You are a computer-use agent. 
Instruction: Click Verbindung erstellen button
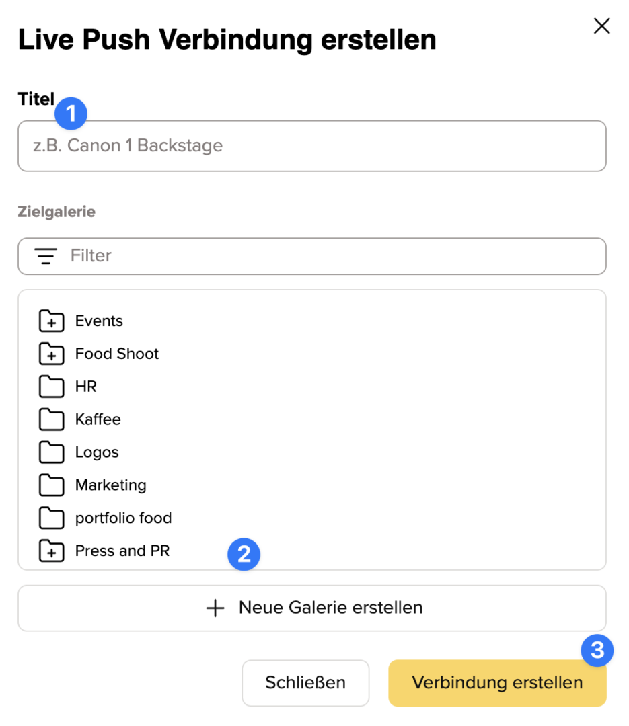[497, 683]
